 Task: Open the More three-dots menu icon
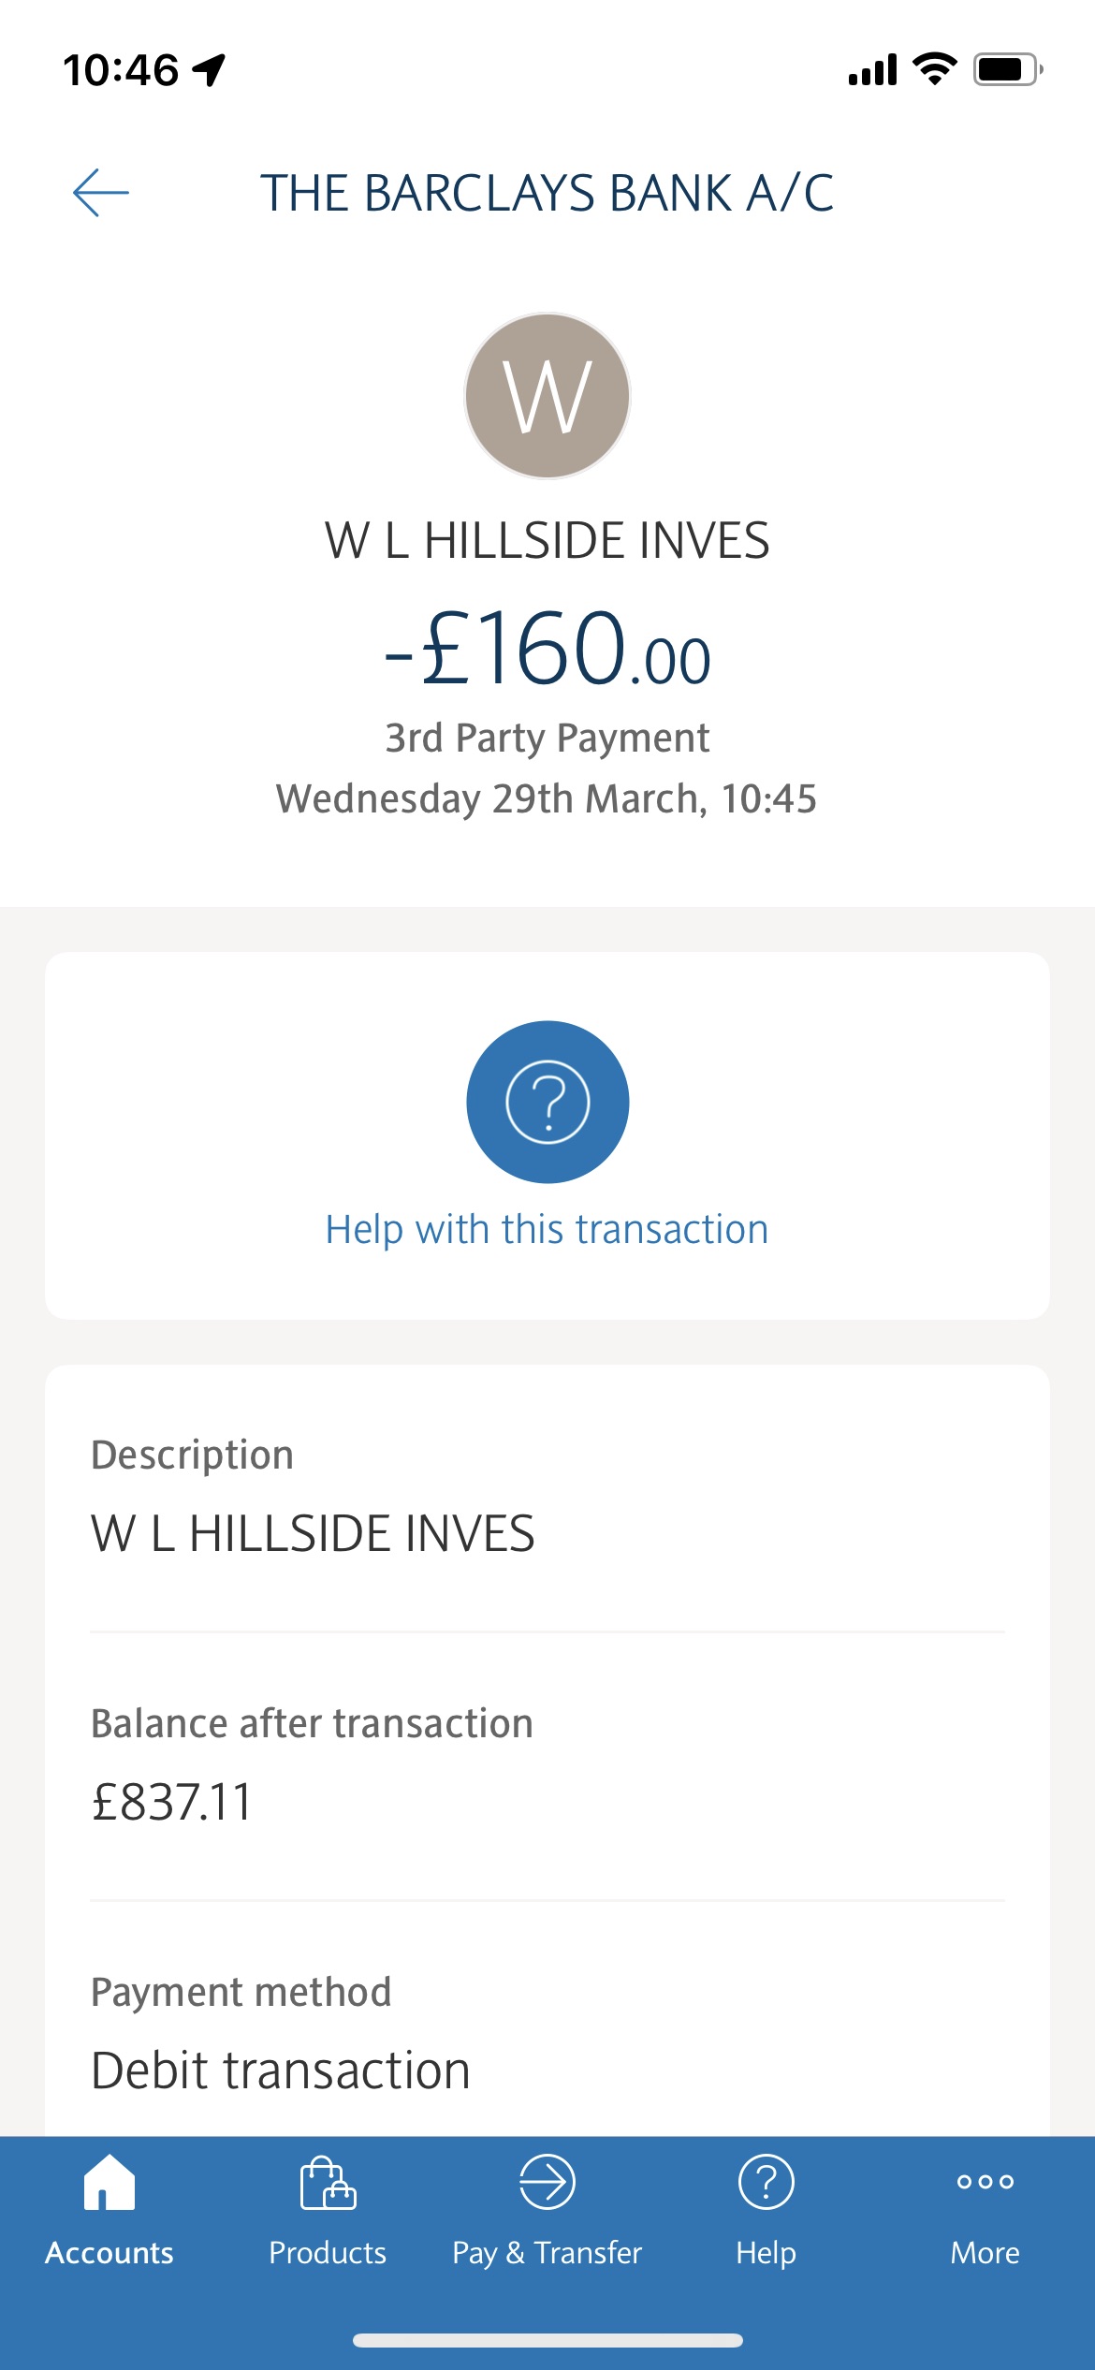pos(985,2182)
